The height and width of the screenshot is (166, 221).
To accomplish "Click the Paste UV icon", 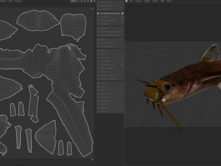I will tap(98, 87).
